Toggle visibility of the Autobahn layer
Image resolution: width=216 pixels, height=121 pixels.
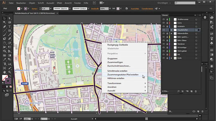pyautogui.click(x=164, y=26)
